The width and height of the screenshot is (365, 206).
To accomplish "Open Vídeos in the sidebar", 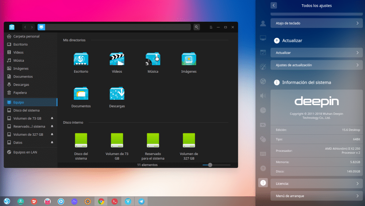I will (31, 52).
